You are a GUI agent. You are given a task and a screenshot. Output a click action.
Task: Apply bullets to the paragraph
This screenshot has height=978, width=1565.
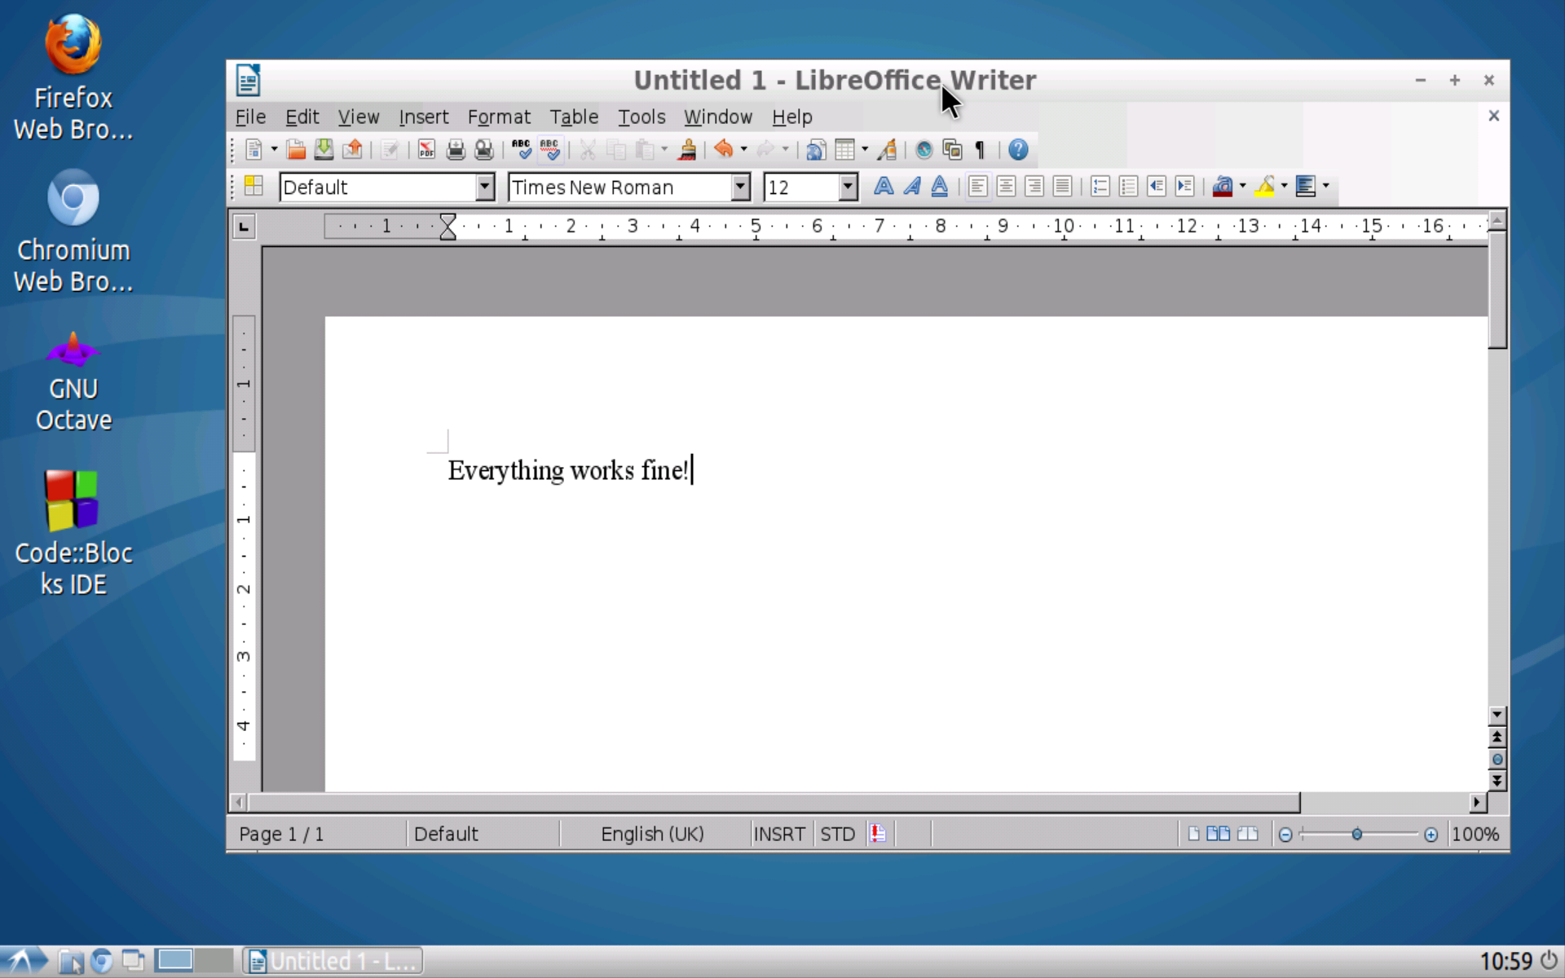click(1128, 187)
